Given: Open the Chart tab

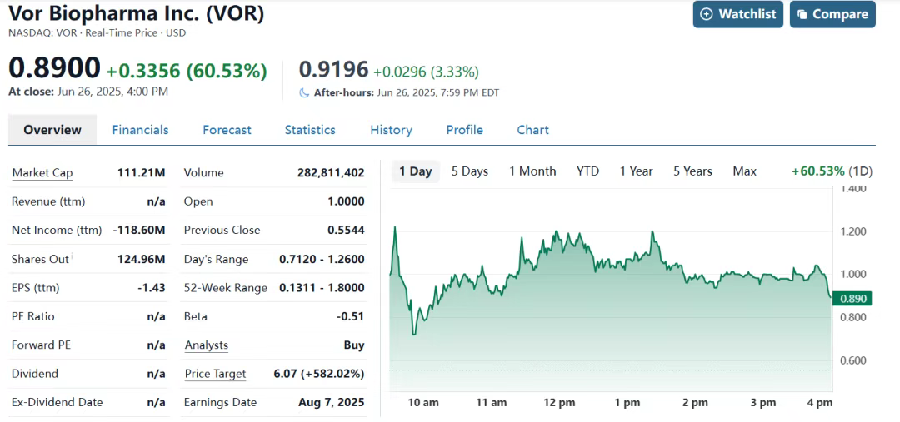Looking at the screenshot, I should click(x=532, y=130).
